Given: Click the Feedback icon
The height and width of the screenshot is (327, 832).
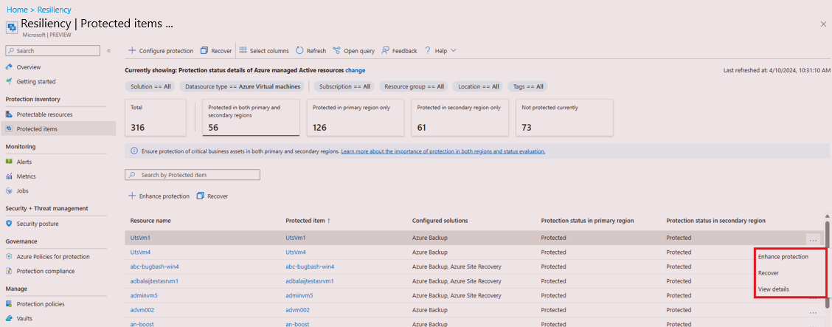Looking at the screenshot, I should [x=385, y=51].
